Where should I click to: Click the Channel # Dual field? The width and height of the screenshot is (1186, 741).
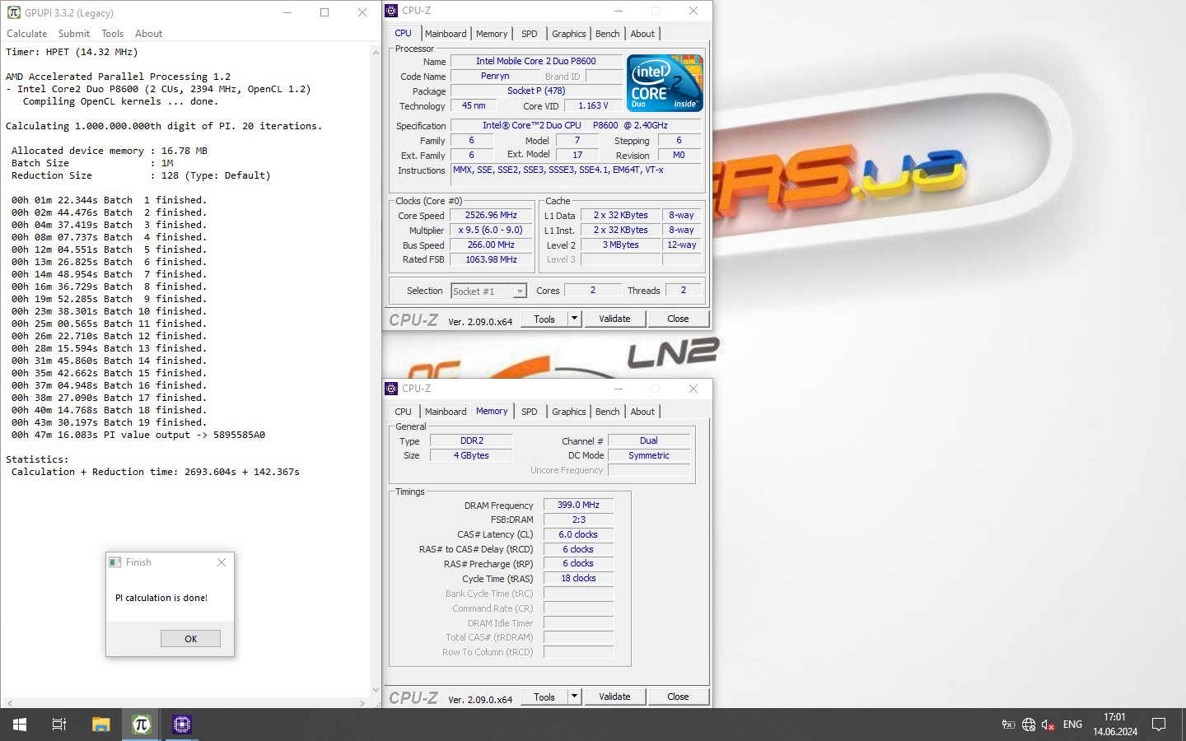(649, 441)
